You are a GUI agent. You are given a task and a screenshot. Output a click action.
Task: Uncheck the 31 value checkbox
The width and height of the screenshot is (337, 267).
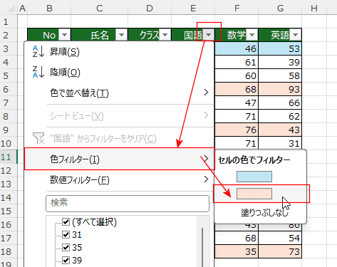tap(66, 234)
